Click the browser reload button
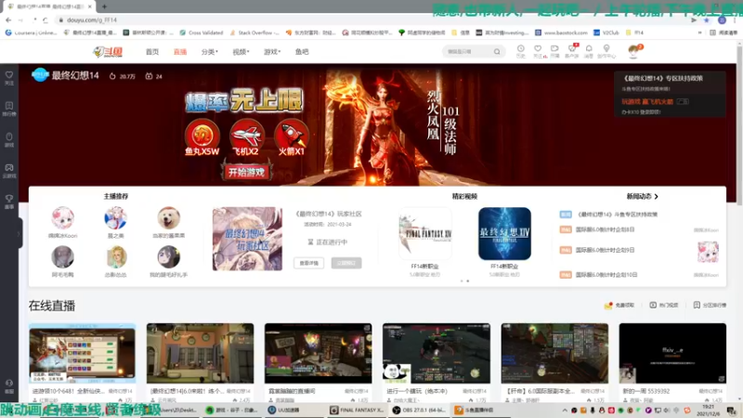Viewport: 743px width, 418px height. [45, 20]
